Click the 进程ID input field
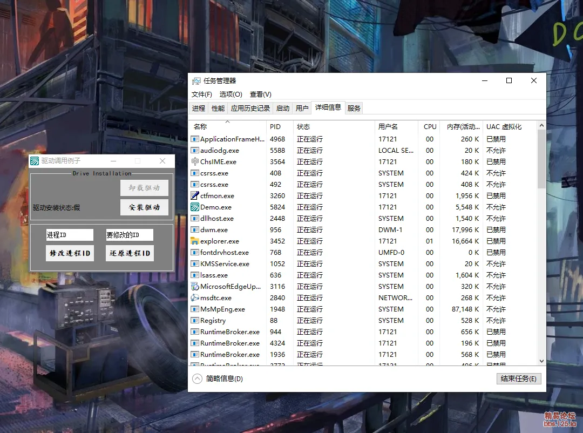The height and width of the screenshot is (433, 583). [x=70, y=235]
